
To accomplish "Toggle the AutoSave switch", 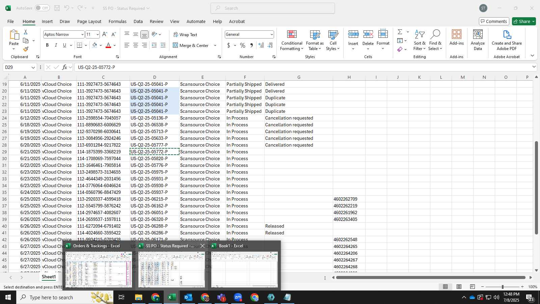I will [42, 8].
